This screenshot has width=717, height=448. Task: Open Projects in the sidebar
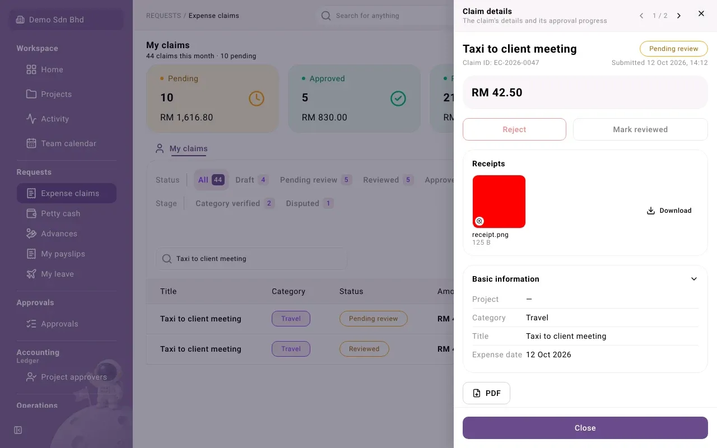(x=67, y=94)
